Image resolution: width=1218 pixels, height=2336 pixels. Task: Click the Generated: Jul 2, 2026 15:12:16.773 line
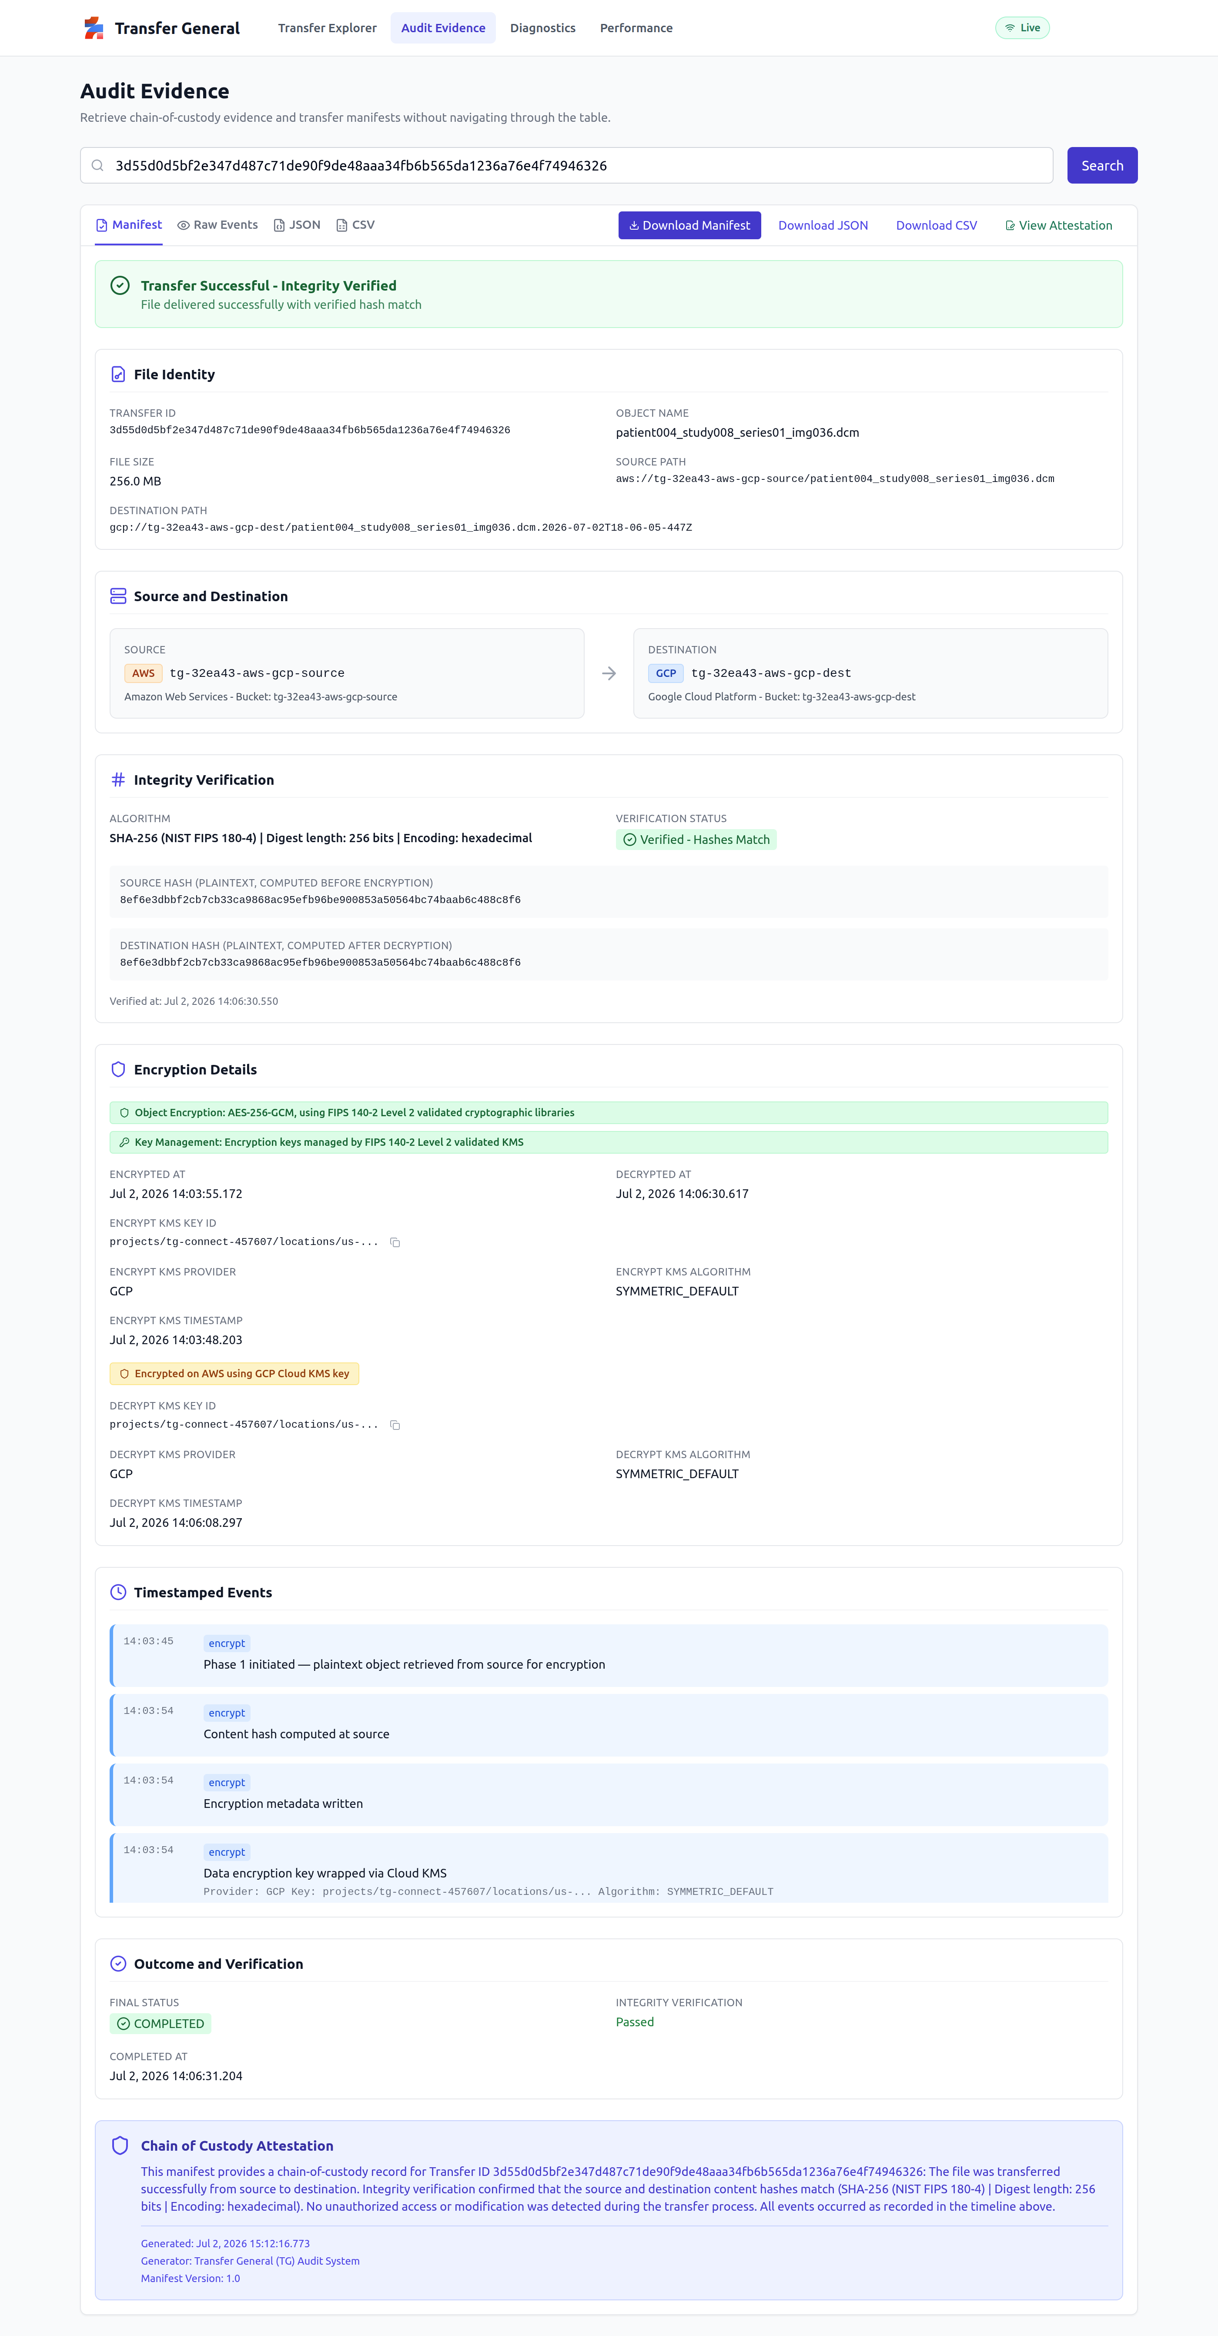[x=225, y=2244]
